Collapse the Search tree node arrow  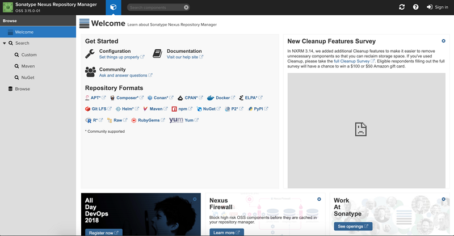(5, 43)
